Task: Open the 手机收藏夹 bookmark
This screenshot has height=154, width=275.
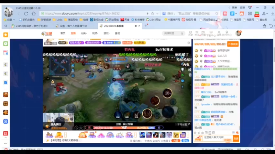Action: click(27, 20)
